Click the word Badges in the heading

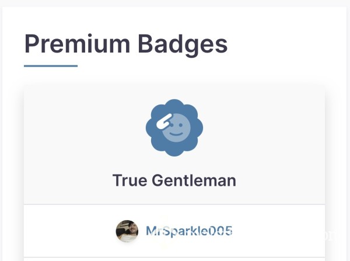(183, 45)
